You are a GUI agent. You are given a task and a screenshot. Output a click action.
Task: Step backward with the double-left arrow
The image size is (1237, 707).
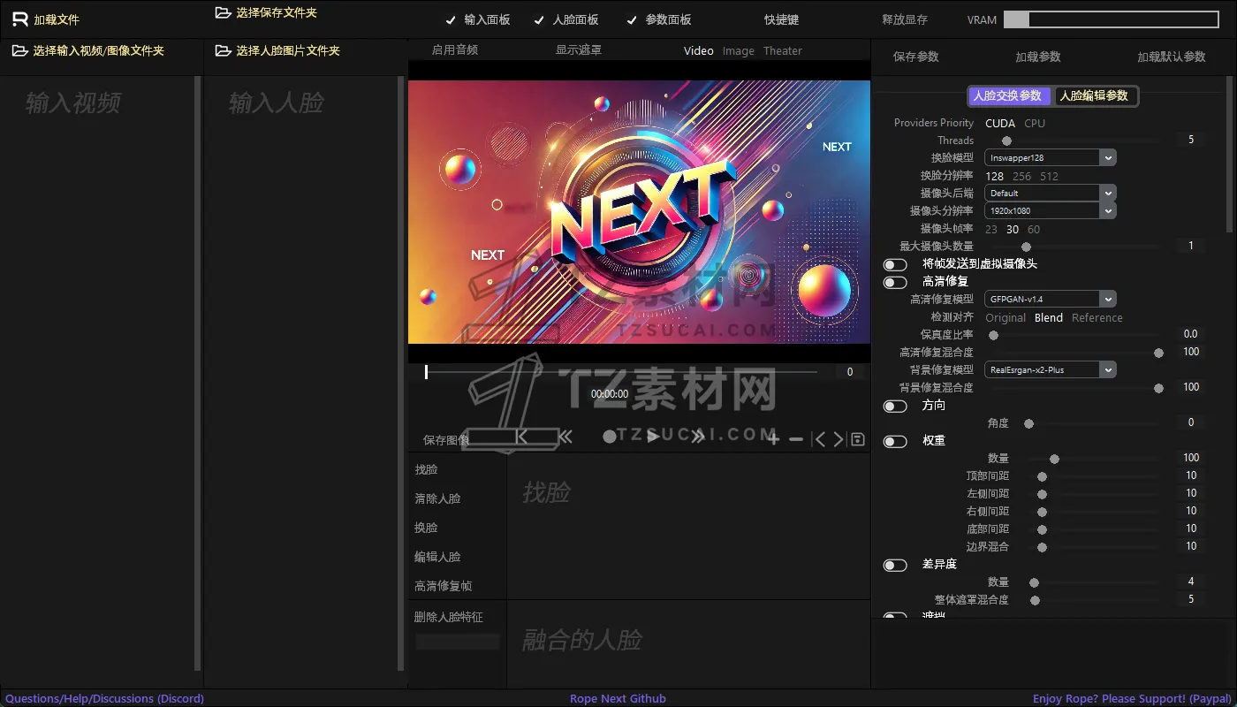(565, 436)
